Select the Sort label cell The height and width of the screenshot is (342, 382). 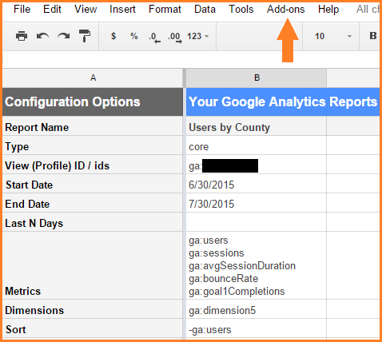93,328
